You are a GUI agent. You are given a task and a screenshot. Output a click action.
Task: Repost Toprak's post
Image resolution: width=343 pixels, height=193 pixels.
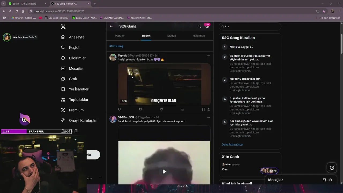pos(140,109)
